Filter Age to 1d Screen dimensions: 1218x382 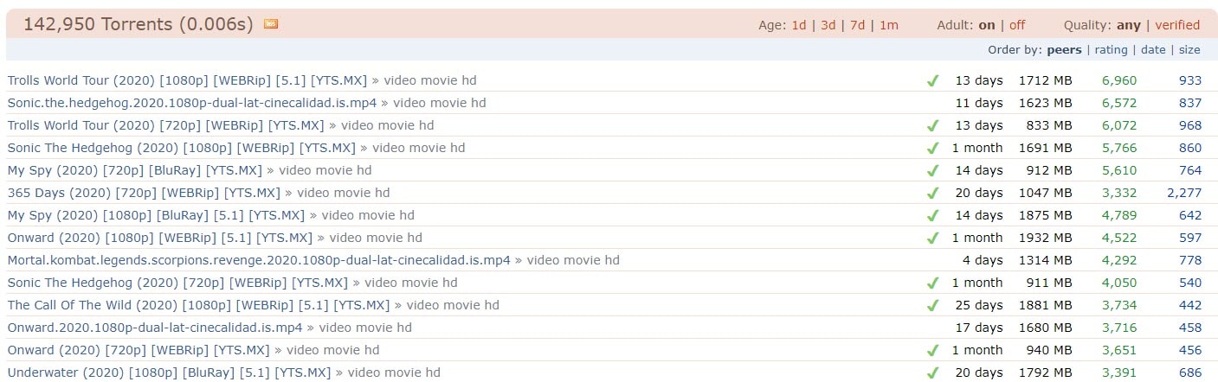[798, 25]
